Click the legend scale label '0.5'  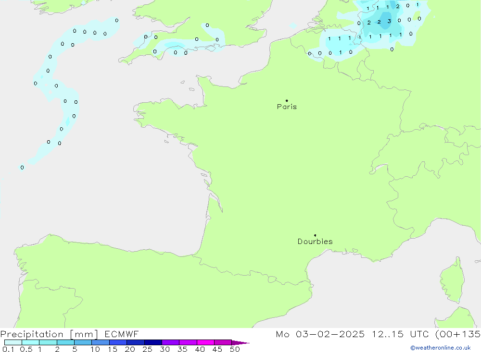coord(26,349)
